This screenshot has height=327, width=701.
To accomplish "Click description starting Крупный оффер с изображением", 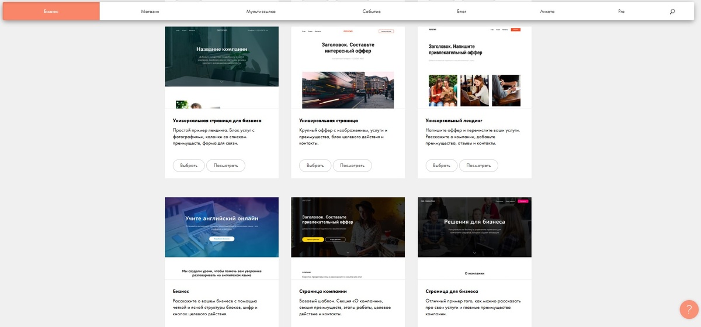I will click(343, 137).
